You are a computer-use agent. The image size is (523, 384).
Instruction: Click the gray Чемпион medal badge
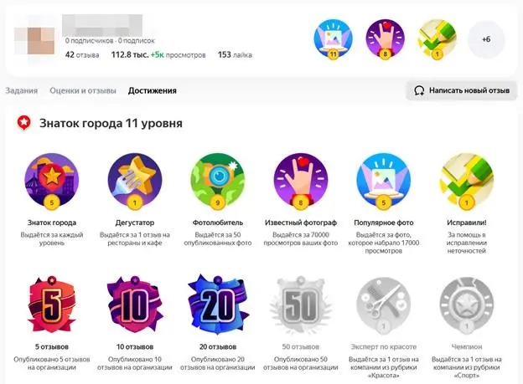[466, 305]
